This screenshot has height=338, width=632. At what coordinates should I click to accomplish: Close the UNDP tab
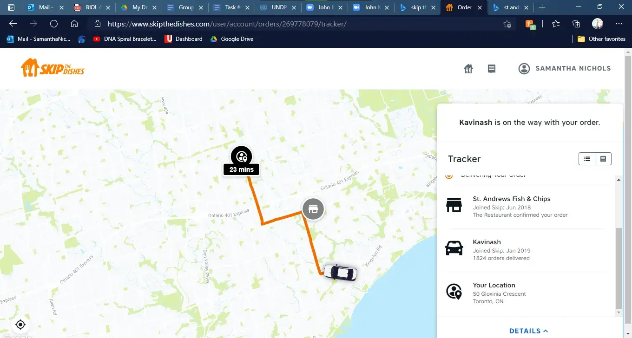coord(294,7)
